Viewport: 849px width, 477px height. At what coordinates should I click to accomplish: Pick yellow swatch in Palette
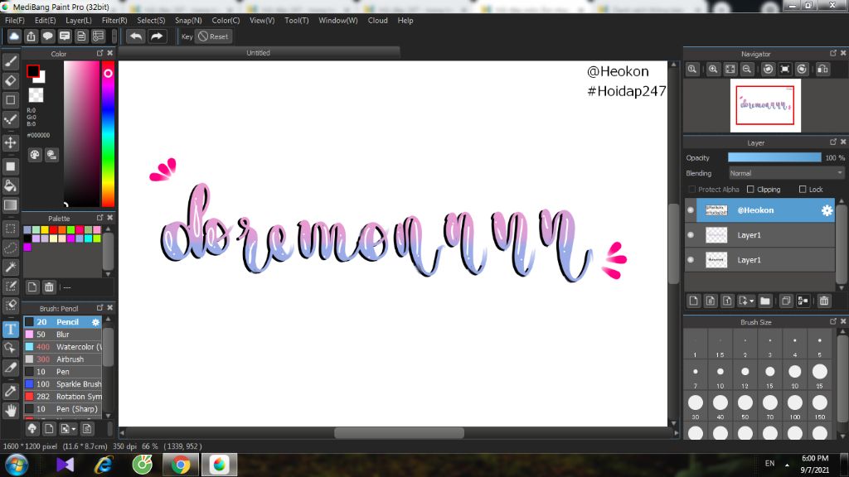[45, 230]
